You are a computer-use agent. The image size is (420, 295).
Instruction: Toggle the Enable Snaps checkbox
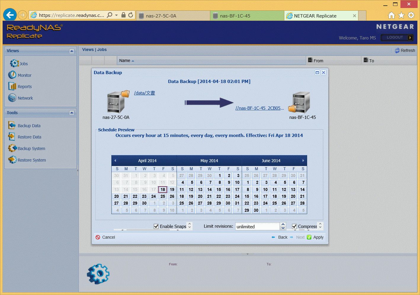(x=156, y=226)
